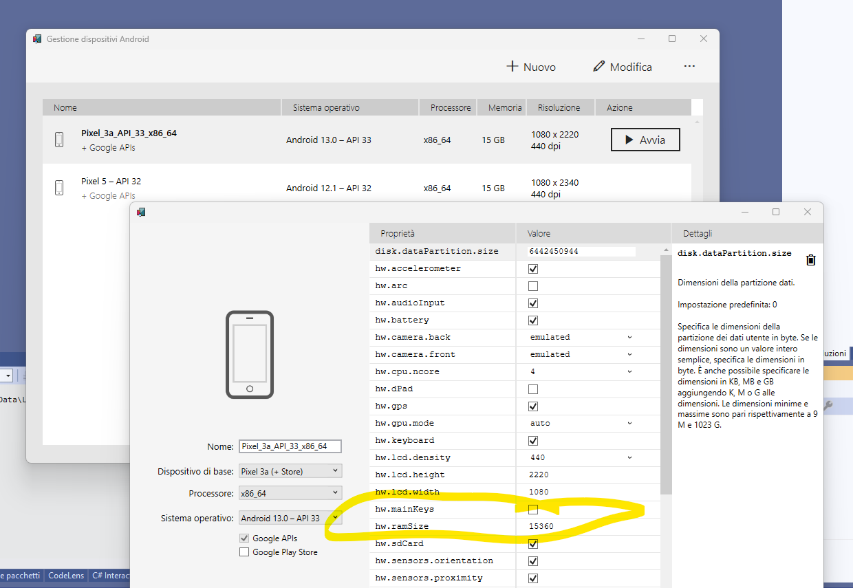Click the Valore column header
Viewport: 853px width, 588px height.
593,234
